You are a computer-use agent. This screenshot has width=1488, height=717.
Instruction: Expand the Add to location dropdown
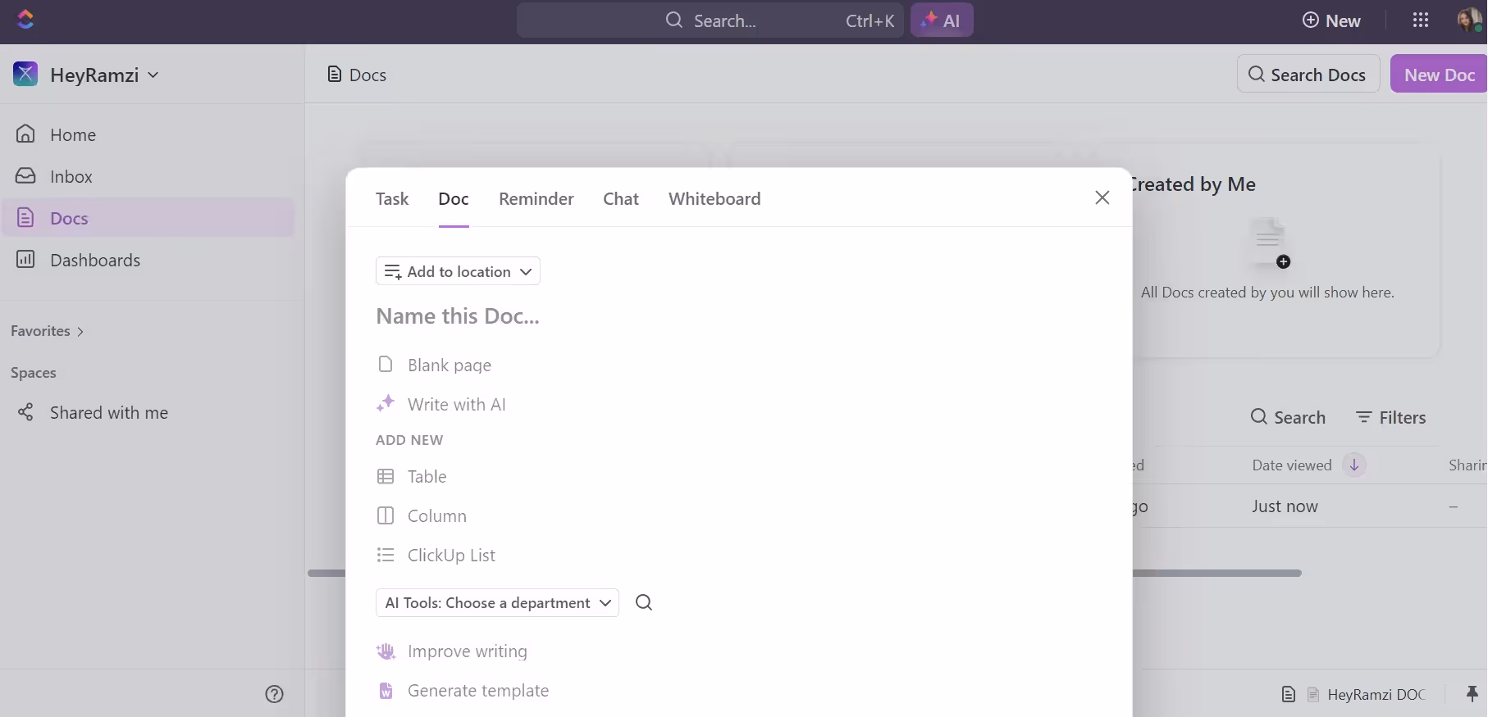tap(458, 272)
